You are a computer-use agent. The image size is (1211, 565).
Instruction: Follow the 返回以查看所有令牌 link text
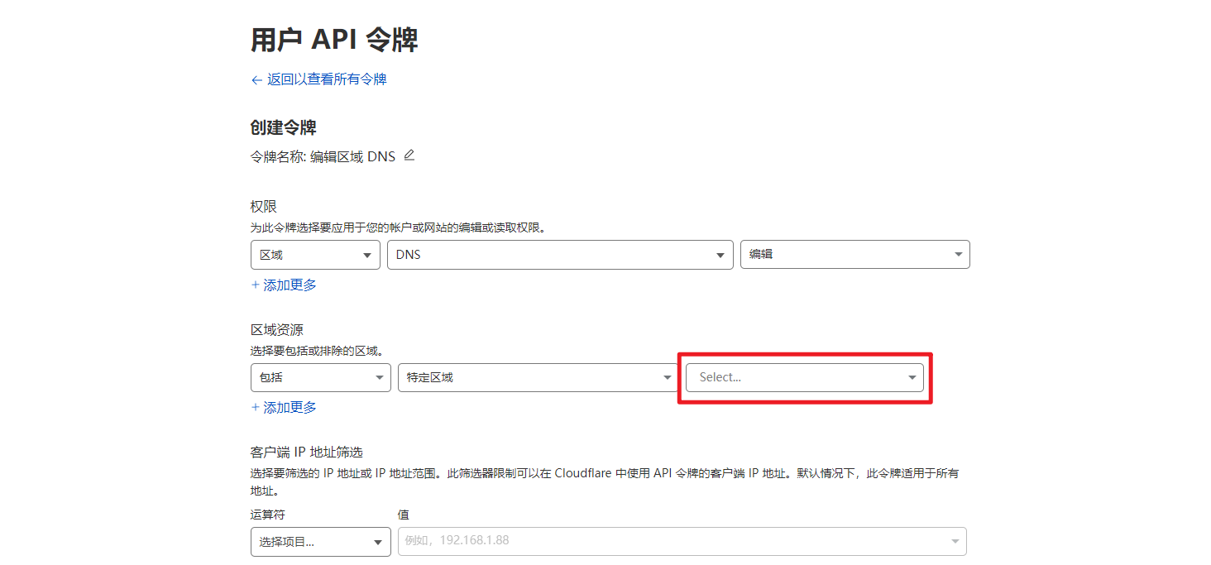tap(327, 79)
